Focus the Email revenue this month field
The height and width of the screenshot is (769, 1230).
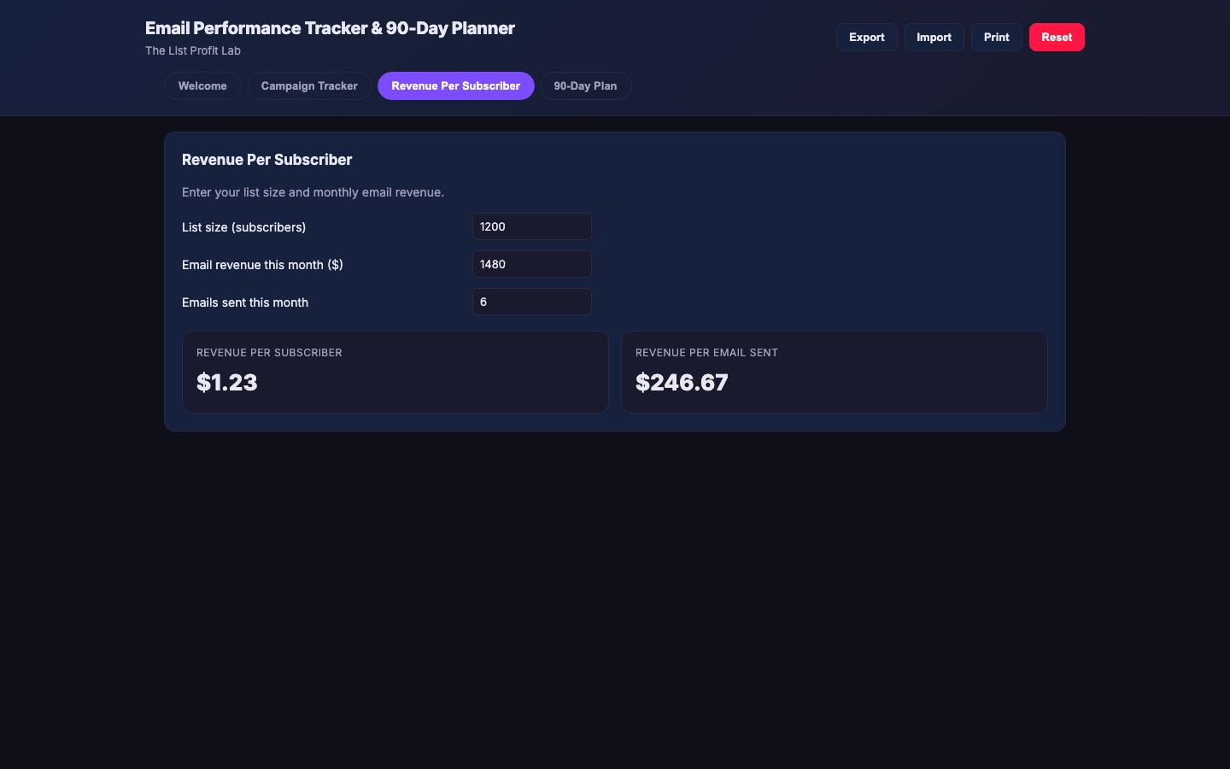[x=532, y=264]
